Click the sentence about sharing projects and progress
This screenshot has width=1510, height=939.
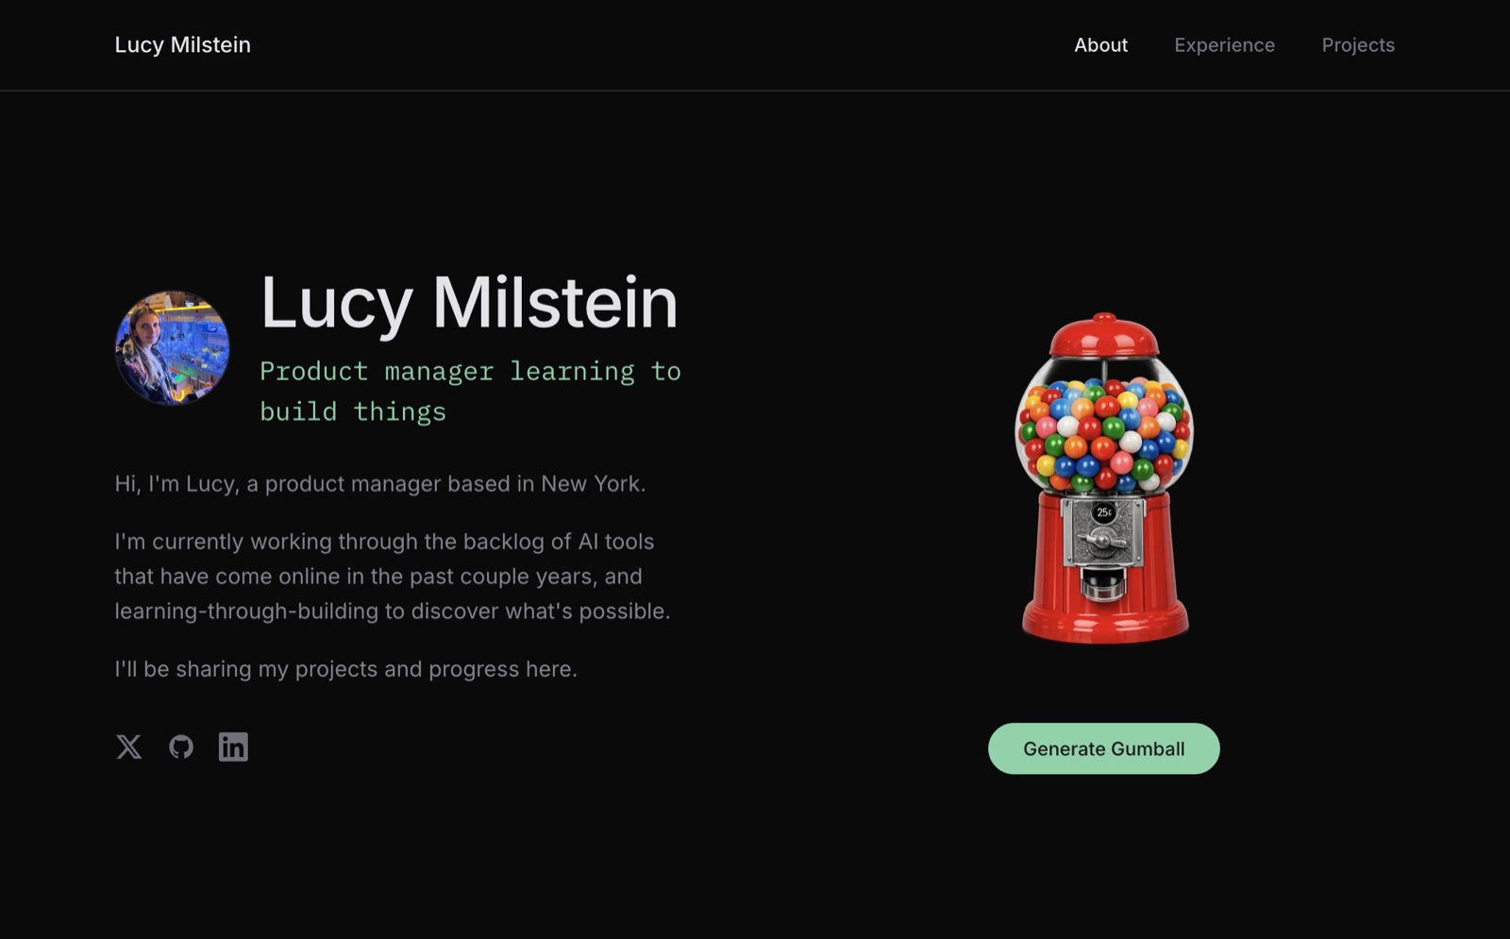click(x=345, y=669)
